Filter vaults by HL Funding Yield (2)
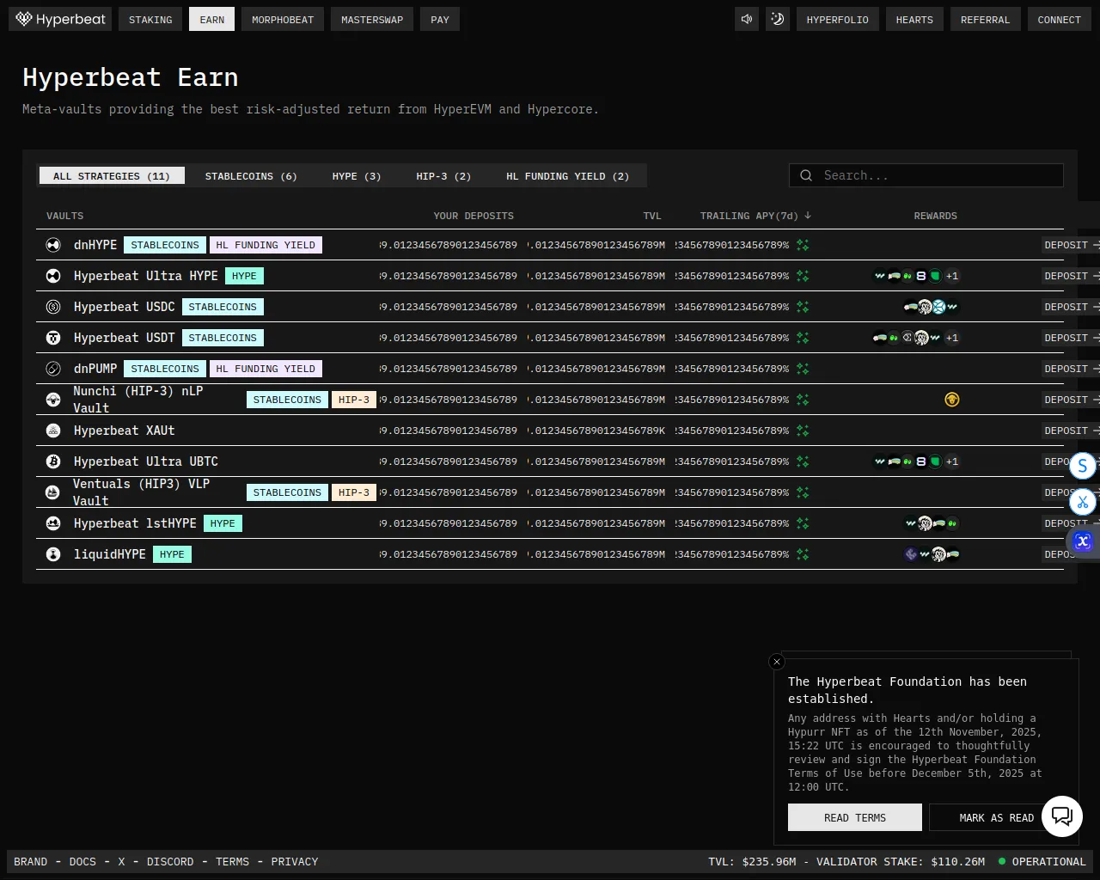The image size is (1100, 880). 568,176
